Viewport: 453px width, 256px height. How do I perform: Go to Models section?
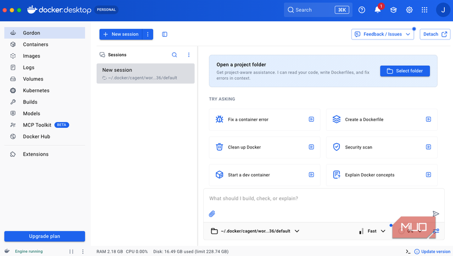click(x=44, y=113)
